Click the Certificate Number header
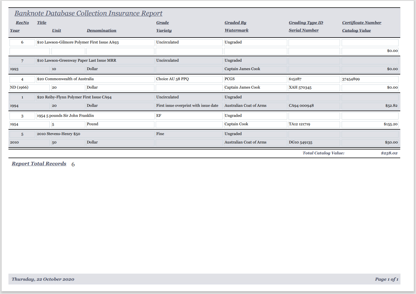416x294 pixels. [x=362, y=23]
